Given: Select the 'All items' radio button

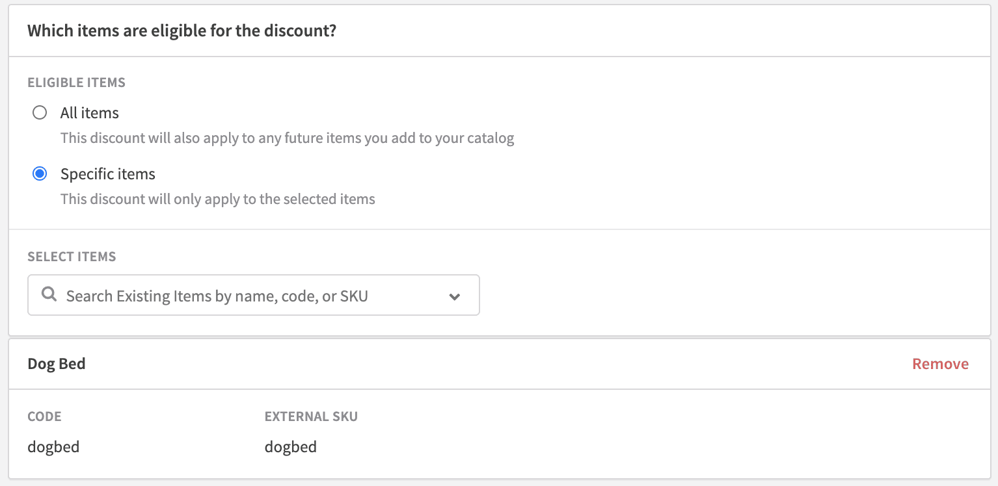Looking at the screenshot, I should (x=40, y=112).
